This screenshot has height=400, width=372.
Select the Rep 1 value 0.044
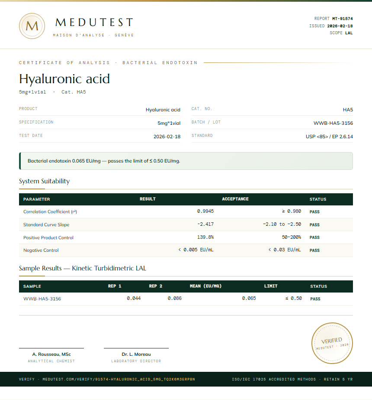(x=134, y=298)
